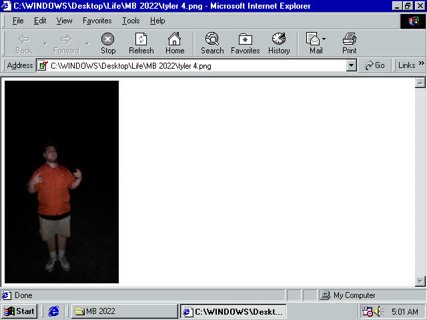Click the scheduler tray icon
Viewport: 427px width, 320px height.
click(x=367, y=311)
